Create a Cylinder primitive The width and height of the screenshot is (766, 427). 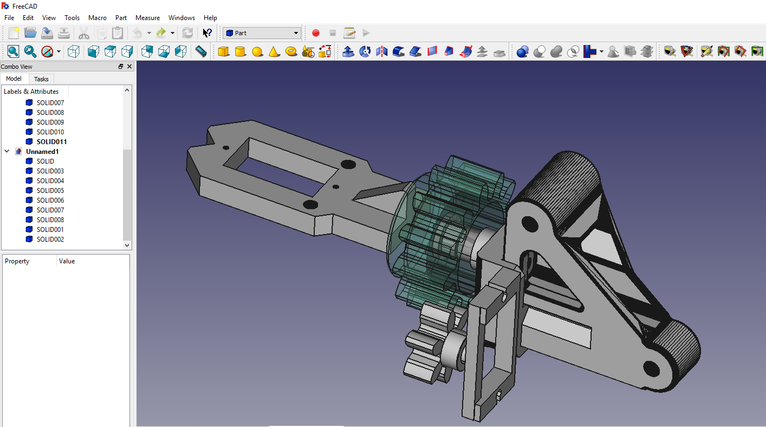[240, 51]
